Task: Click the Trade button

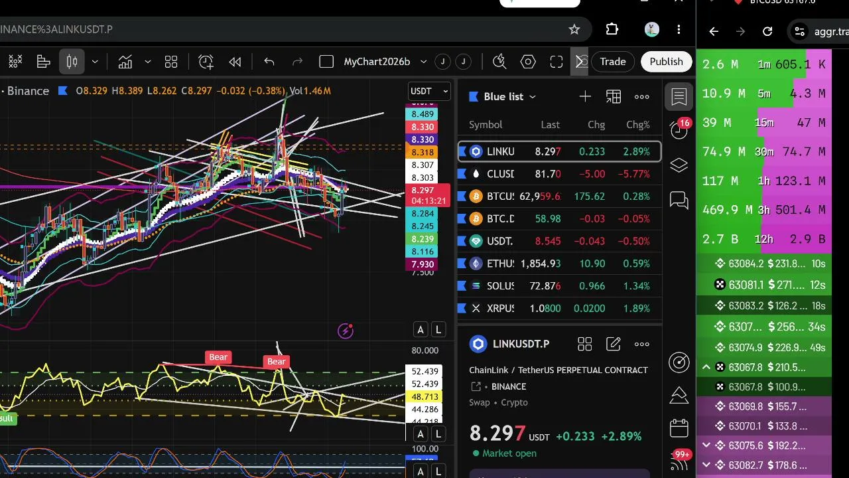Action: (613, 62)
